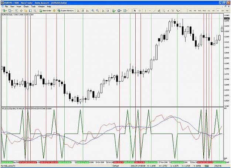Select the Arrows objects tool

[177, 11]
